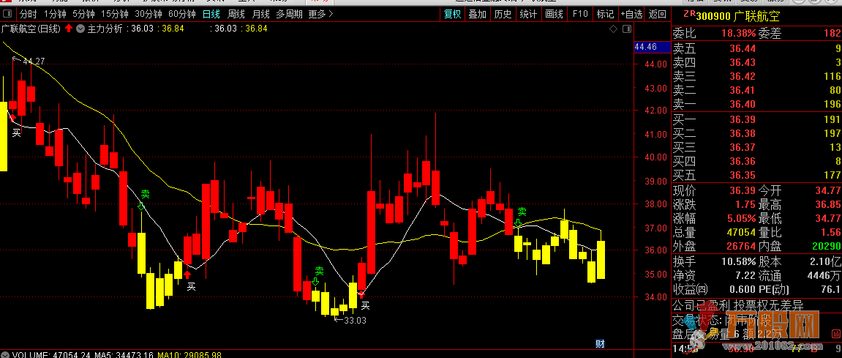Click the 总量 47054 value
The width and height of the screenshot is (842, 358).
tap(740, 232)
